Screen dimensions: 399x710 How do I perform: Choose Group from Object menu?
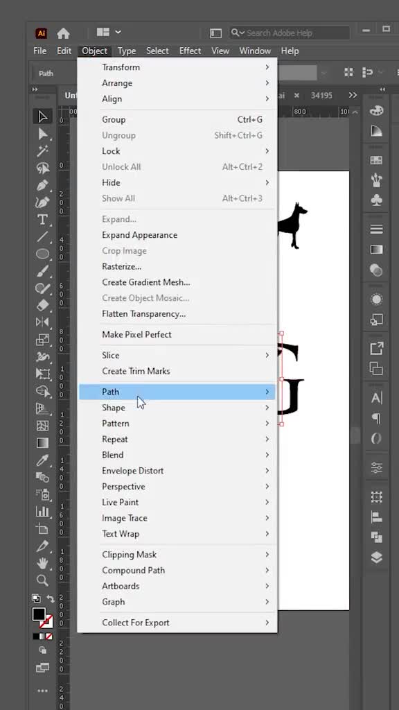pos(177,119)
